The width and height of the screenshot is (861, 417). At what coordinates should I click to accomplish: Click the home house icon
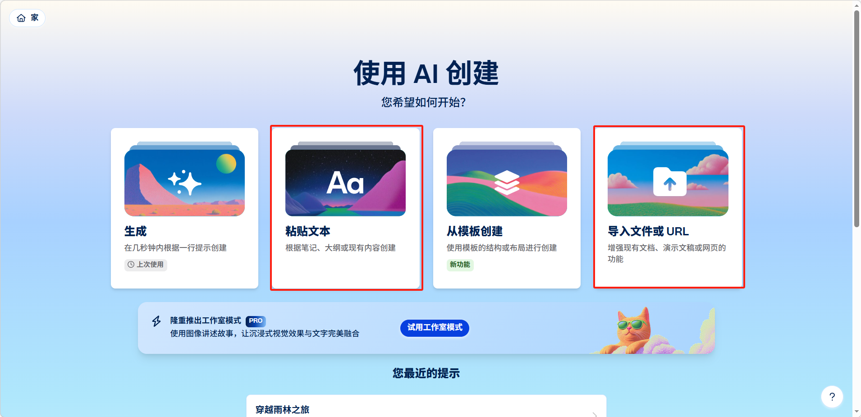(x=21, y=18)
